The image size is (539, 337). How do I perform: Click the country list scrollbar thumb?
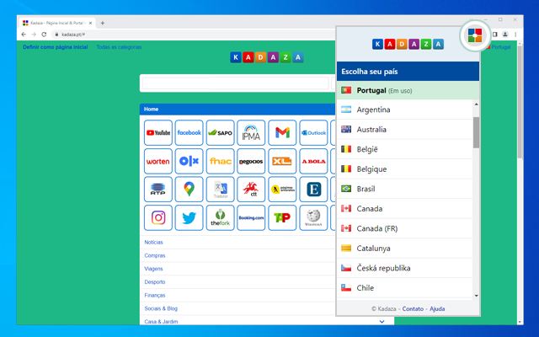click(476, 132)
